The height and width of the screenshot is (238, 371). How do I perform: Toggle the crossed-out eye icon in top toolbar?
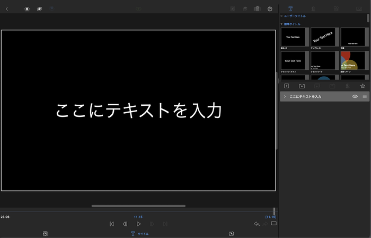coord(39,9)
